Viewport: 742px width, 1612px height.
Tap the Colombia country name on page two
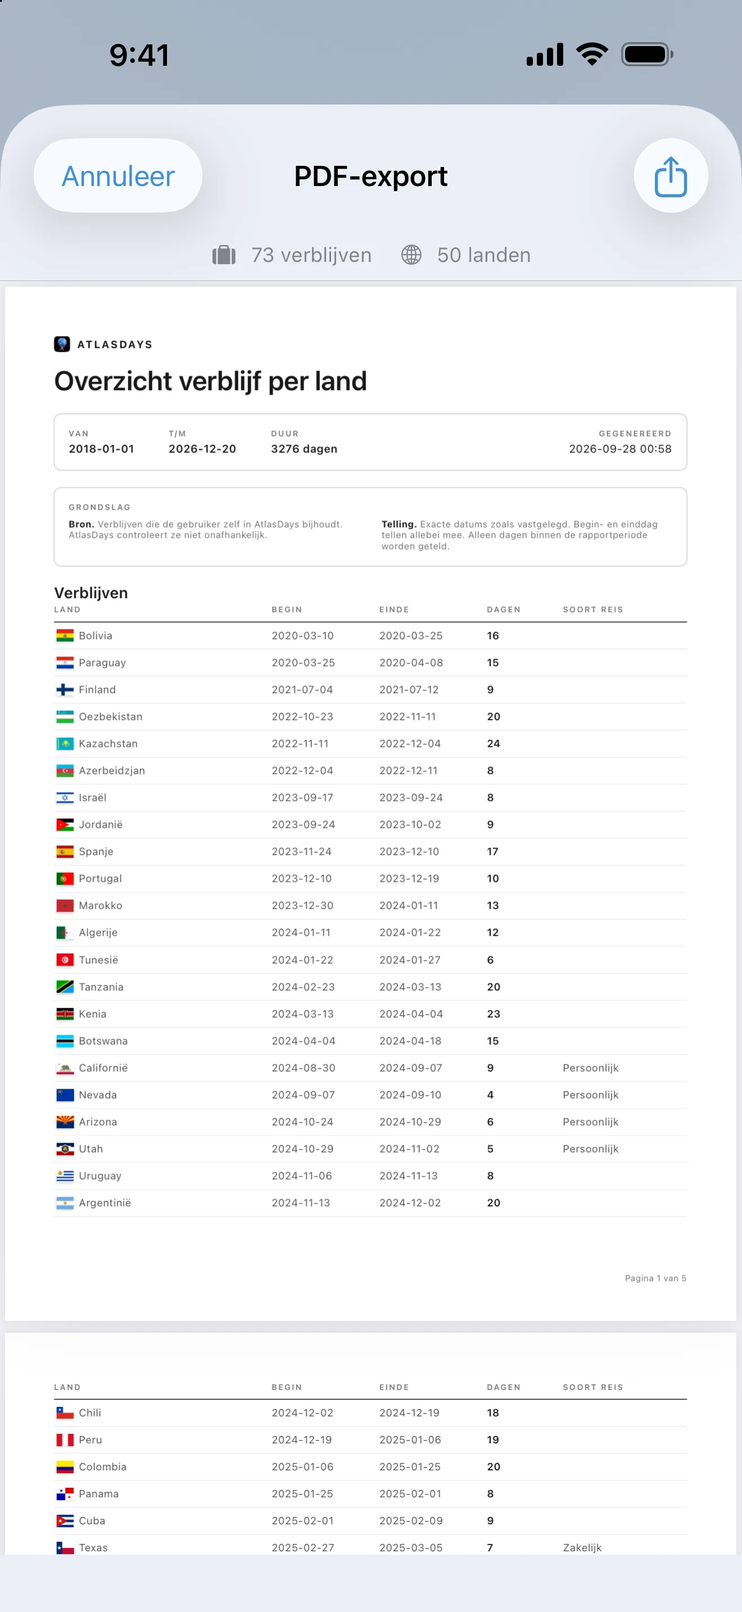point(103,1467)
